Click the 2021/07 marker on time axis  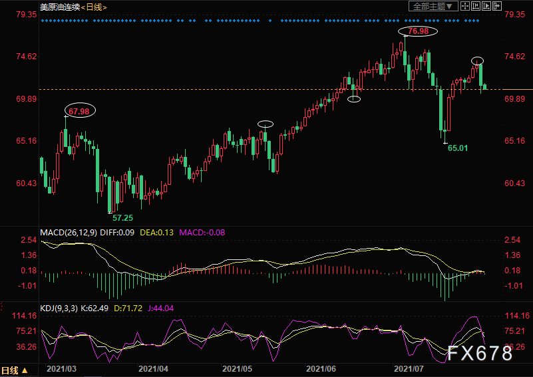point(409,368)
